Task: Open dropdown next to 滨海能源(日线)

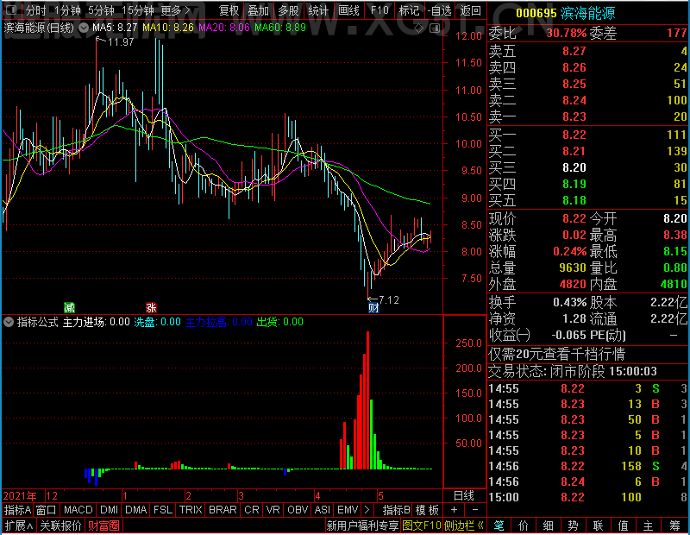Action: [x=83, y=28]
